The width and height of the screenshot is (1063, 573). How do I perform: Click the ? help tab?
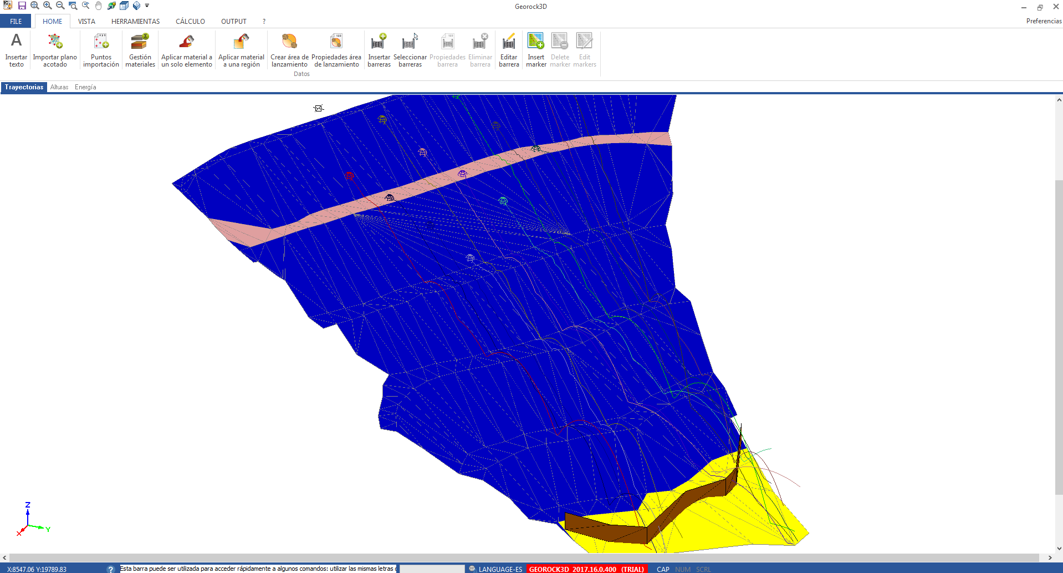264,22
